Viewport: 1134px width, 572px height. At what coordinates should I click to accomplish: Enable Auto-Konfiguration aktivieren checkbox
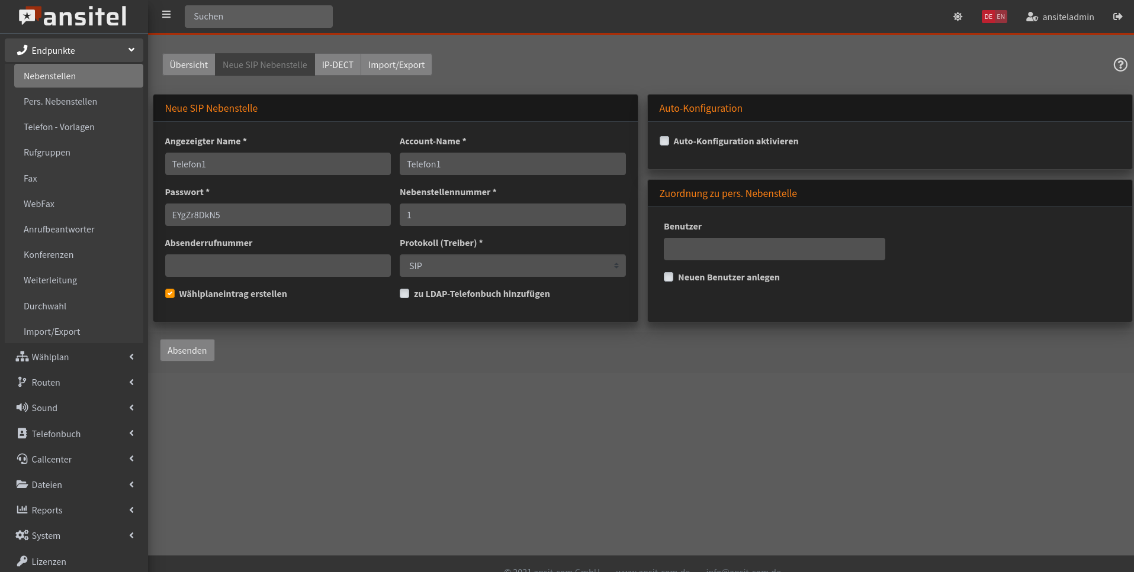point(664,141)
